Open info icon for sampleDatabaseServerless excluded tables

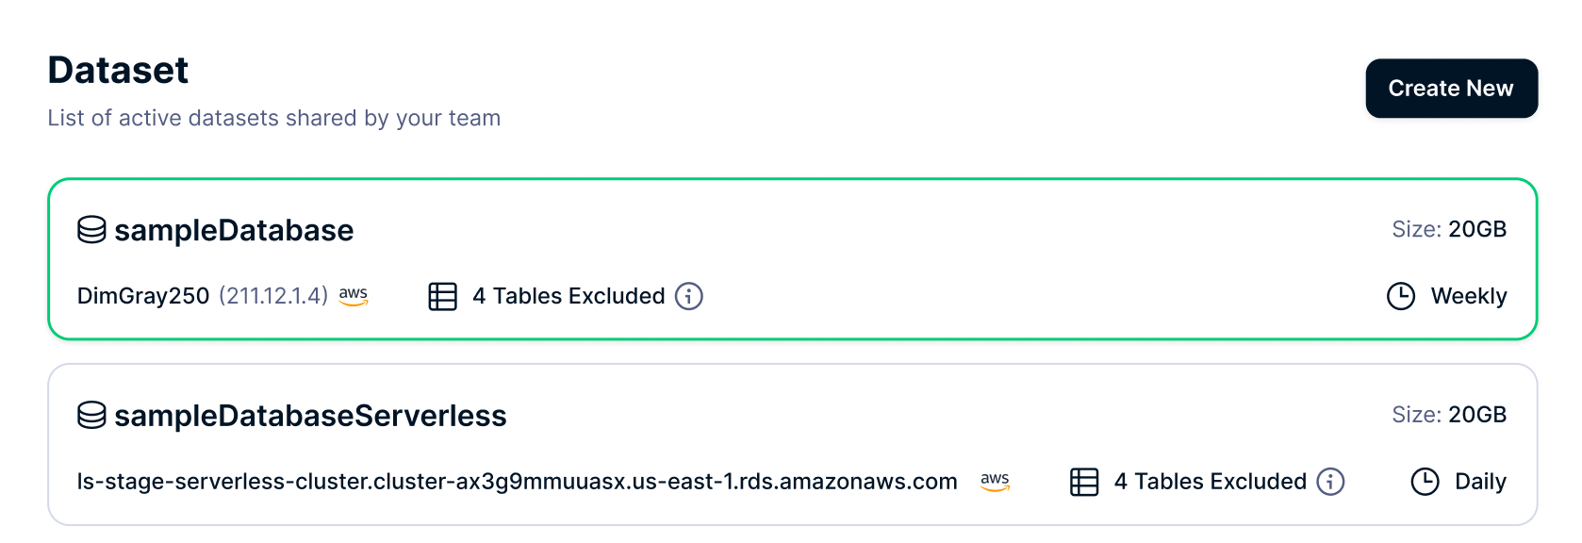pos(1330,482)
